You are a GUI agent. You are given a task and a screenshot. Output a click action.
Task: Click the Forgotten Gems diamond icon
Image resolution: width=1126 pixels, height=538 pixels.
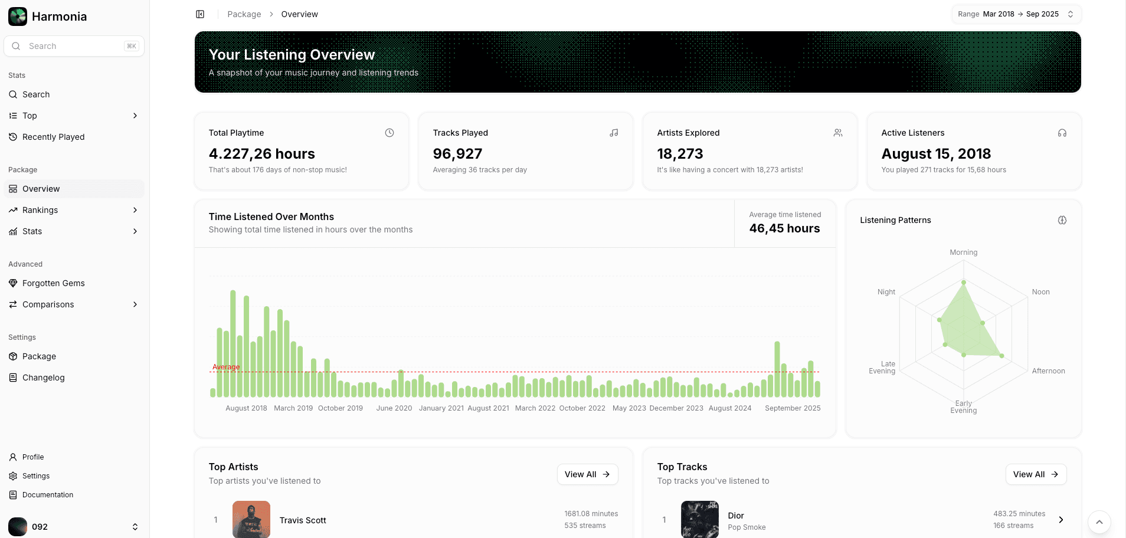pyautogui.click(x=13, y=283)
